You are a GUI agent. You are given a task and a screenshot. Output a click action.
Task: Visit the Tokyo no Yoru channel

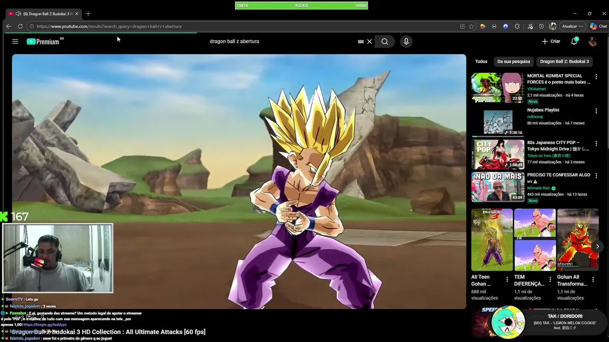click(x=549, y=156)
